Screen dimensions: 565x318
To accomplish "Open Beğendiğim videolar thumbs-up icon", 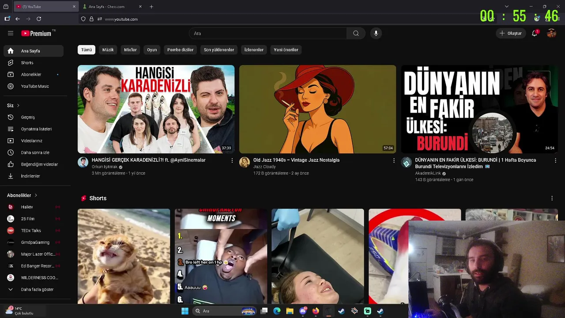I will click(11, 164).
